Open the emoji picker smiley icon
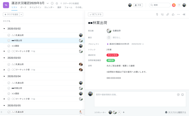 (182, 95)
